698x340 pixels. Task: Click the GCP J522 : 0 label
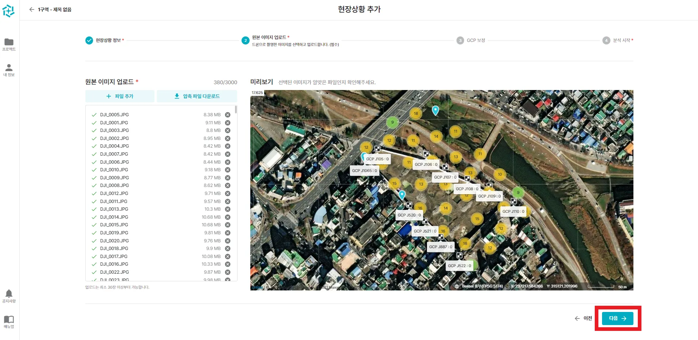(459, 266)
